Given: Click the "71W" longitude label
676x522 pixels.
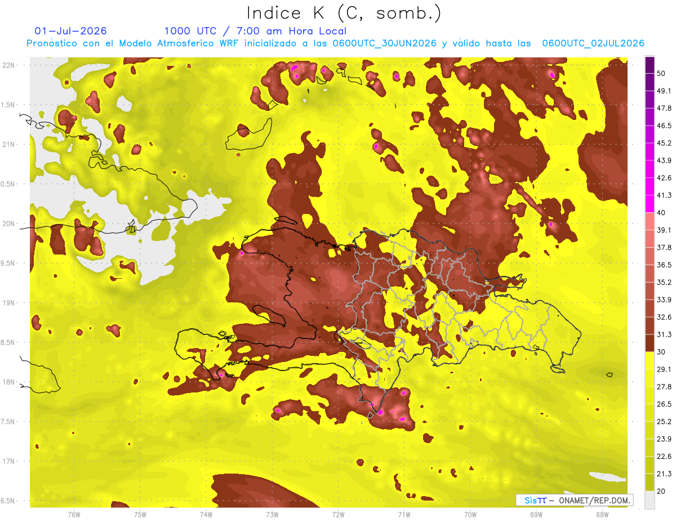Looking at the screenshot, I should (x=404, y=515).
